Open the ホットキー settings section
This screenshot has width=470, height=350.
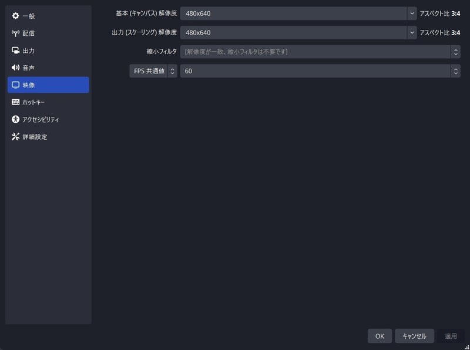click(x=48, y=102)
